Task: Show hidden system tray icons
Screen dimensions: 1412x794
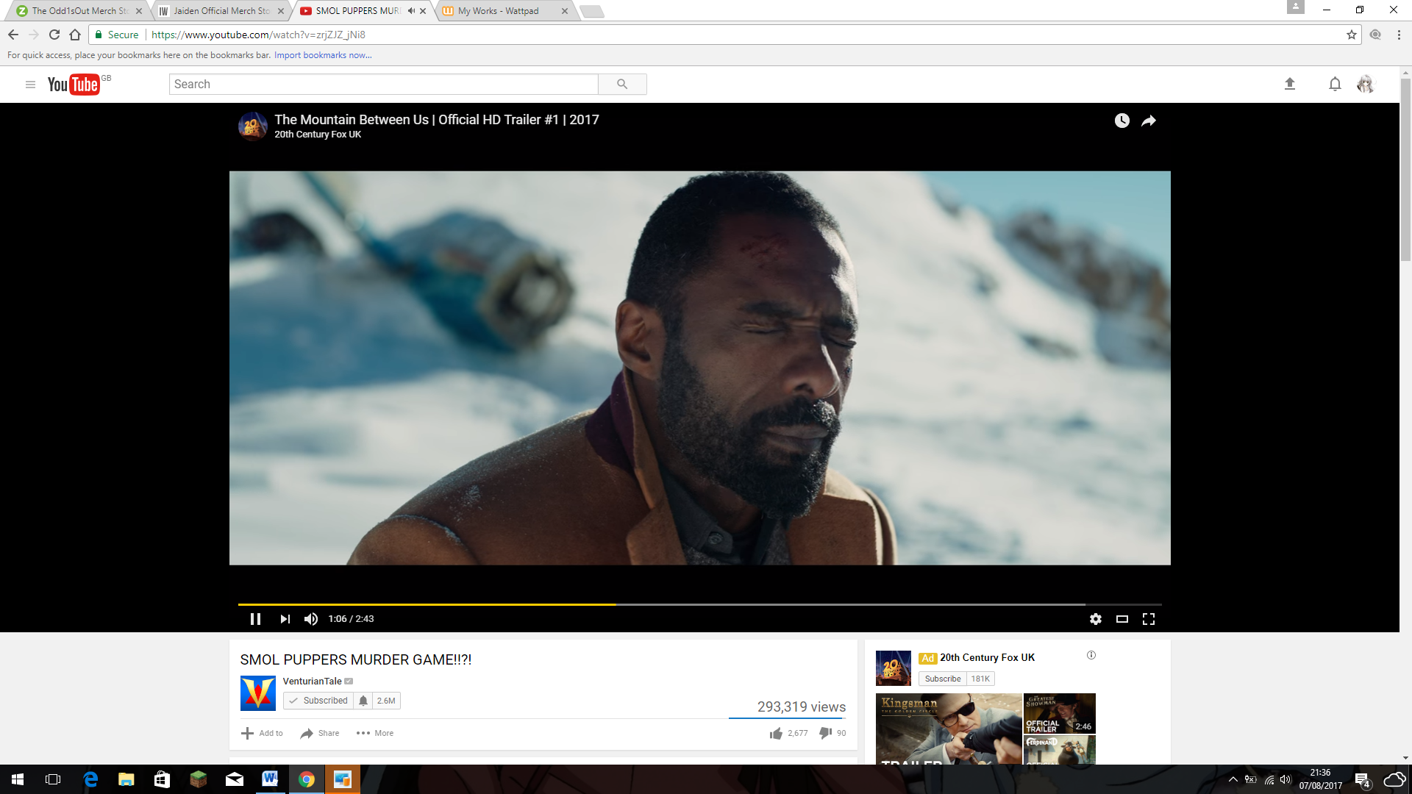Action: click(x=1233, y=779)
